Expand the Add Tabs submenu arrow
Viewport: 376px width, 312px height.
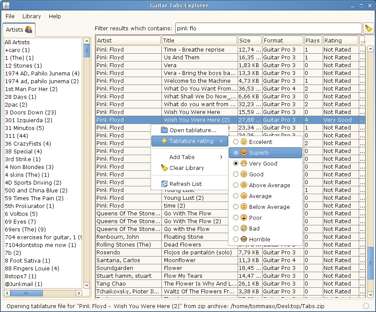221,157
